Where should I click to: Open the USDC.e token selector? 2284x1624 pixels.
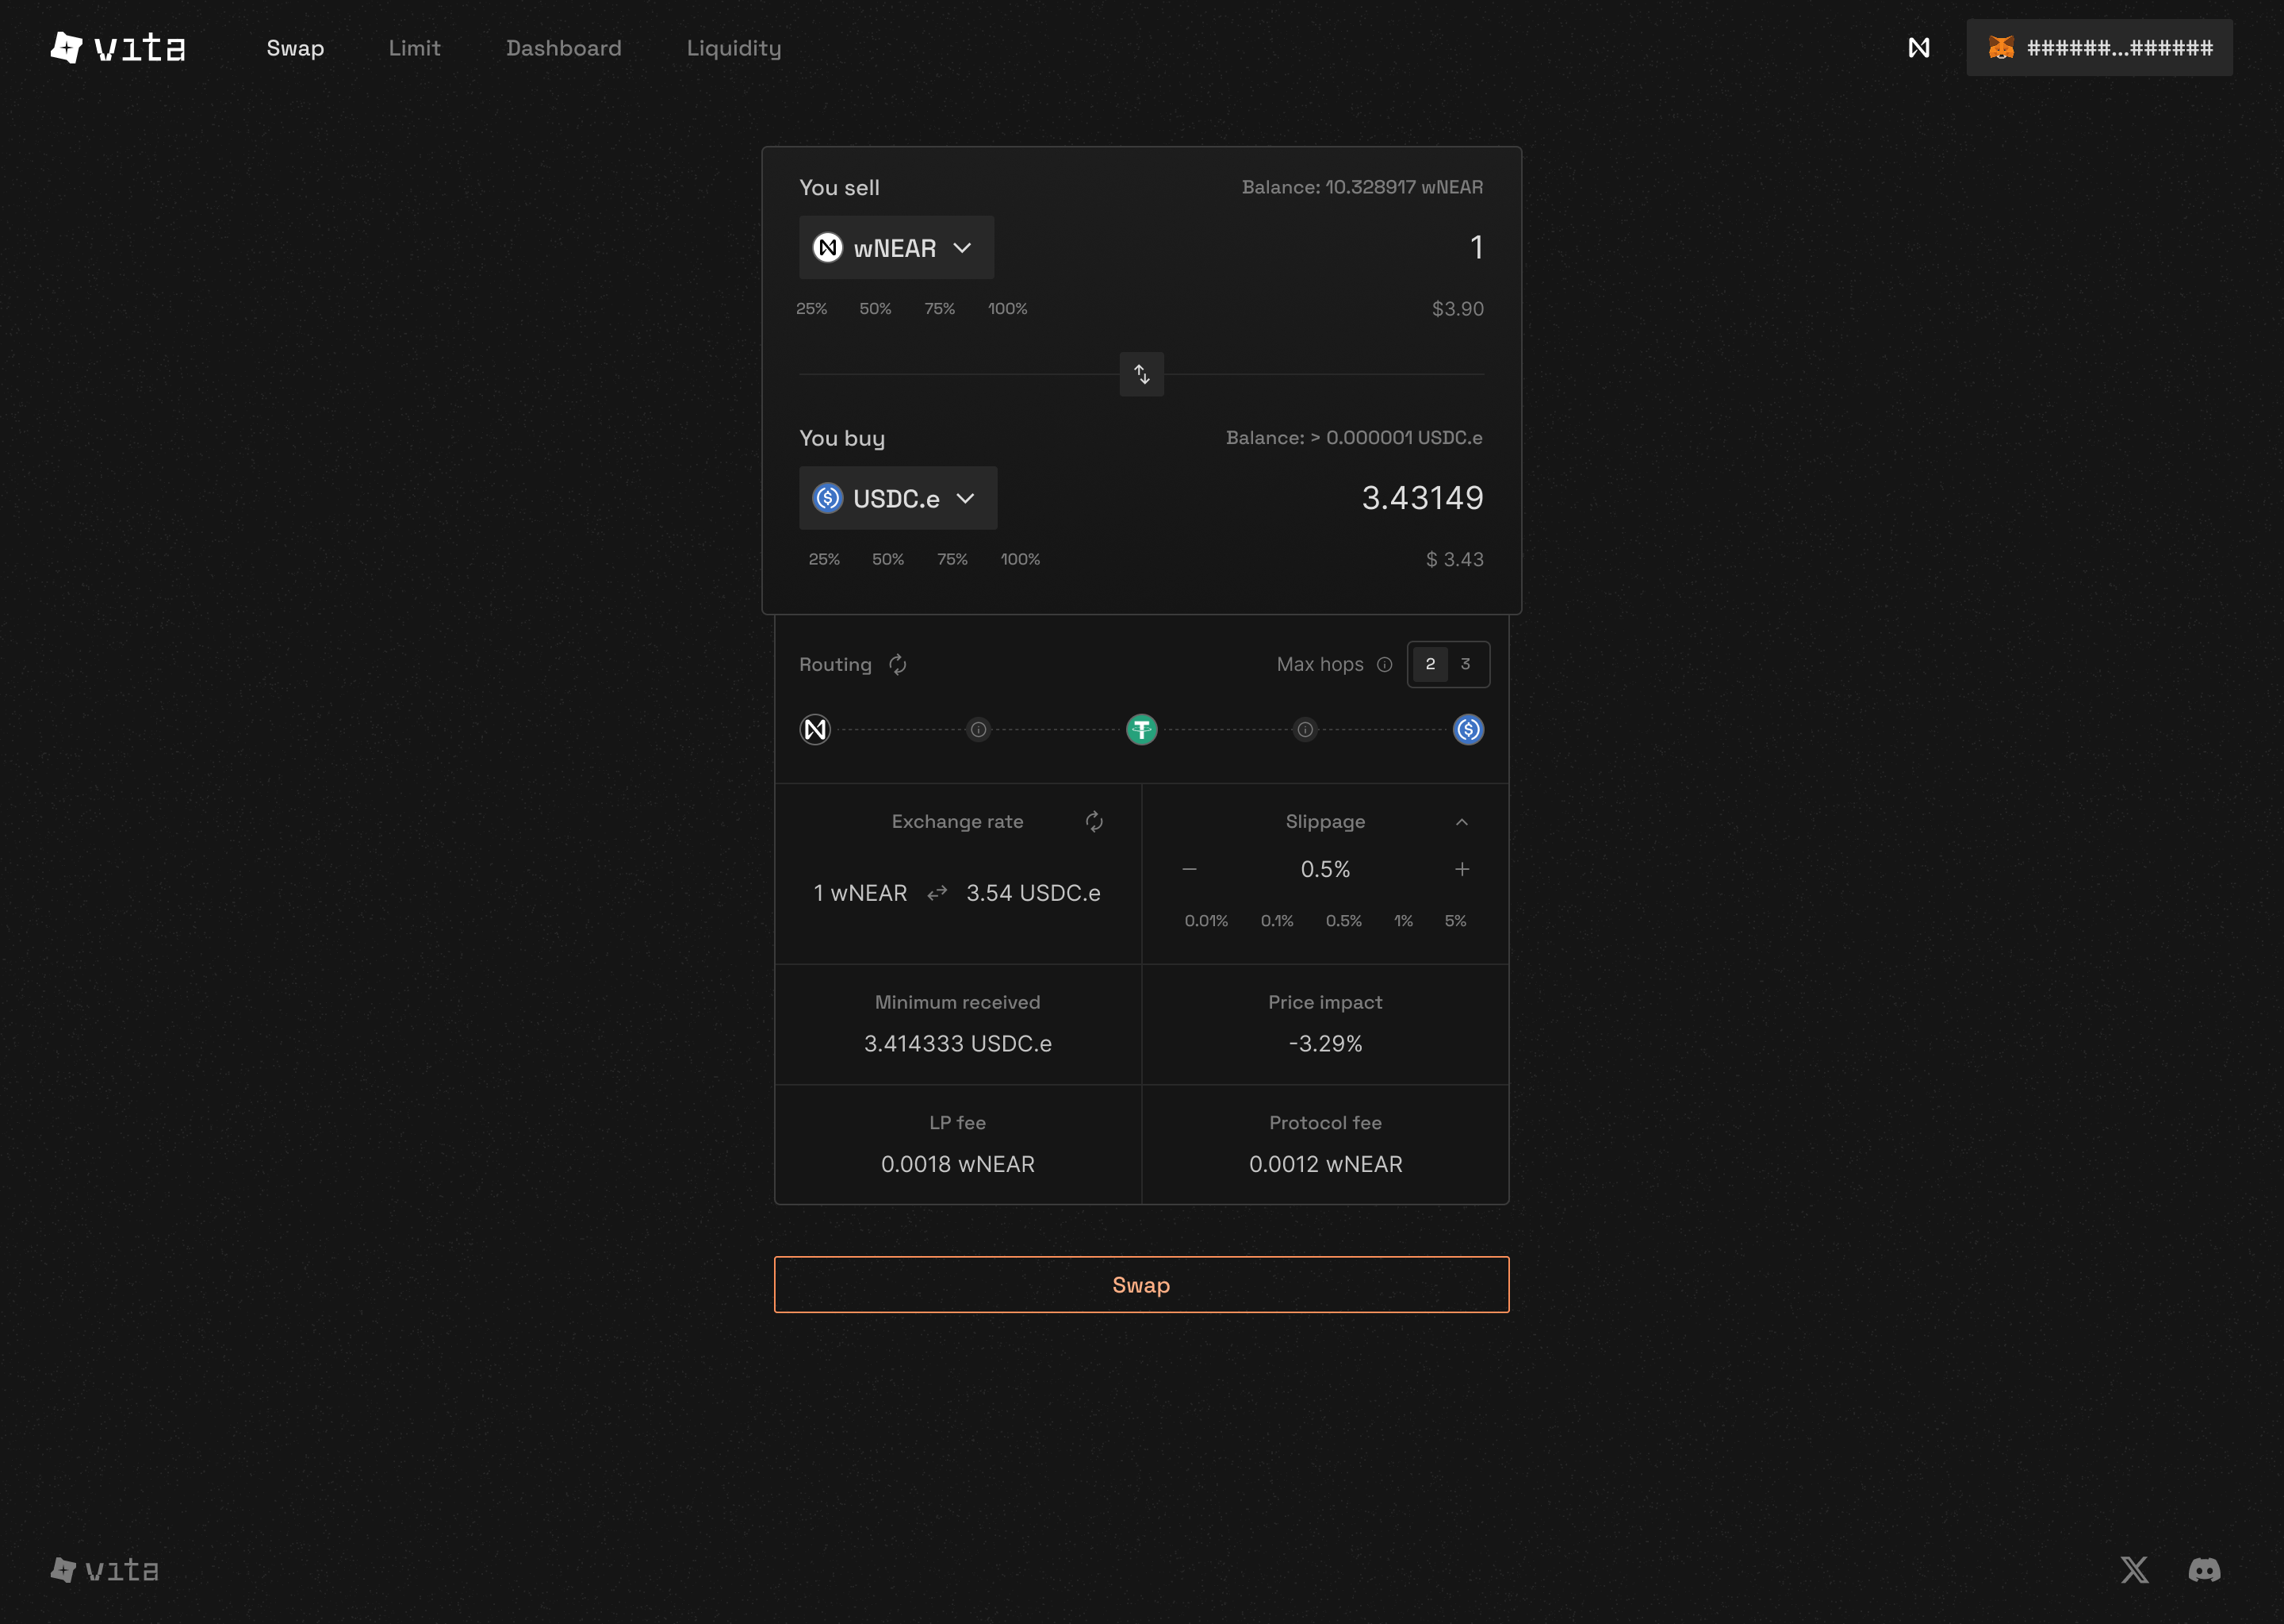(x=897, y=498)
